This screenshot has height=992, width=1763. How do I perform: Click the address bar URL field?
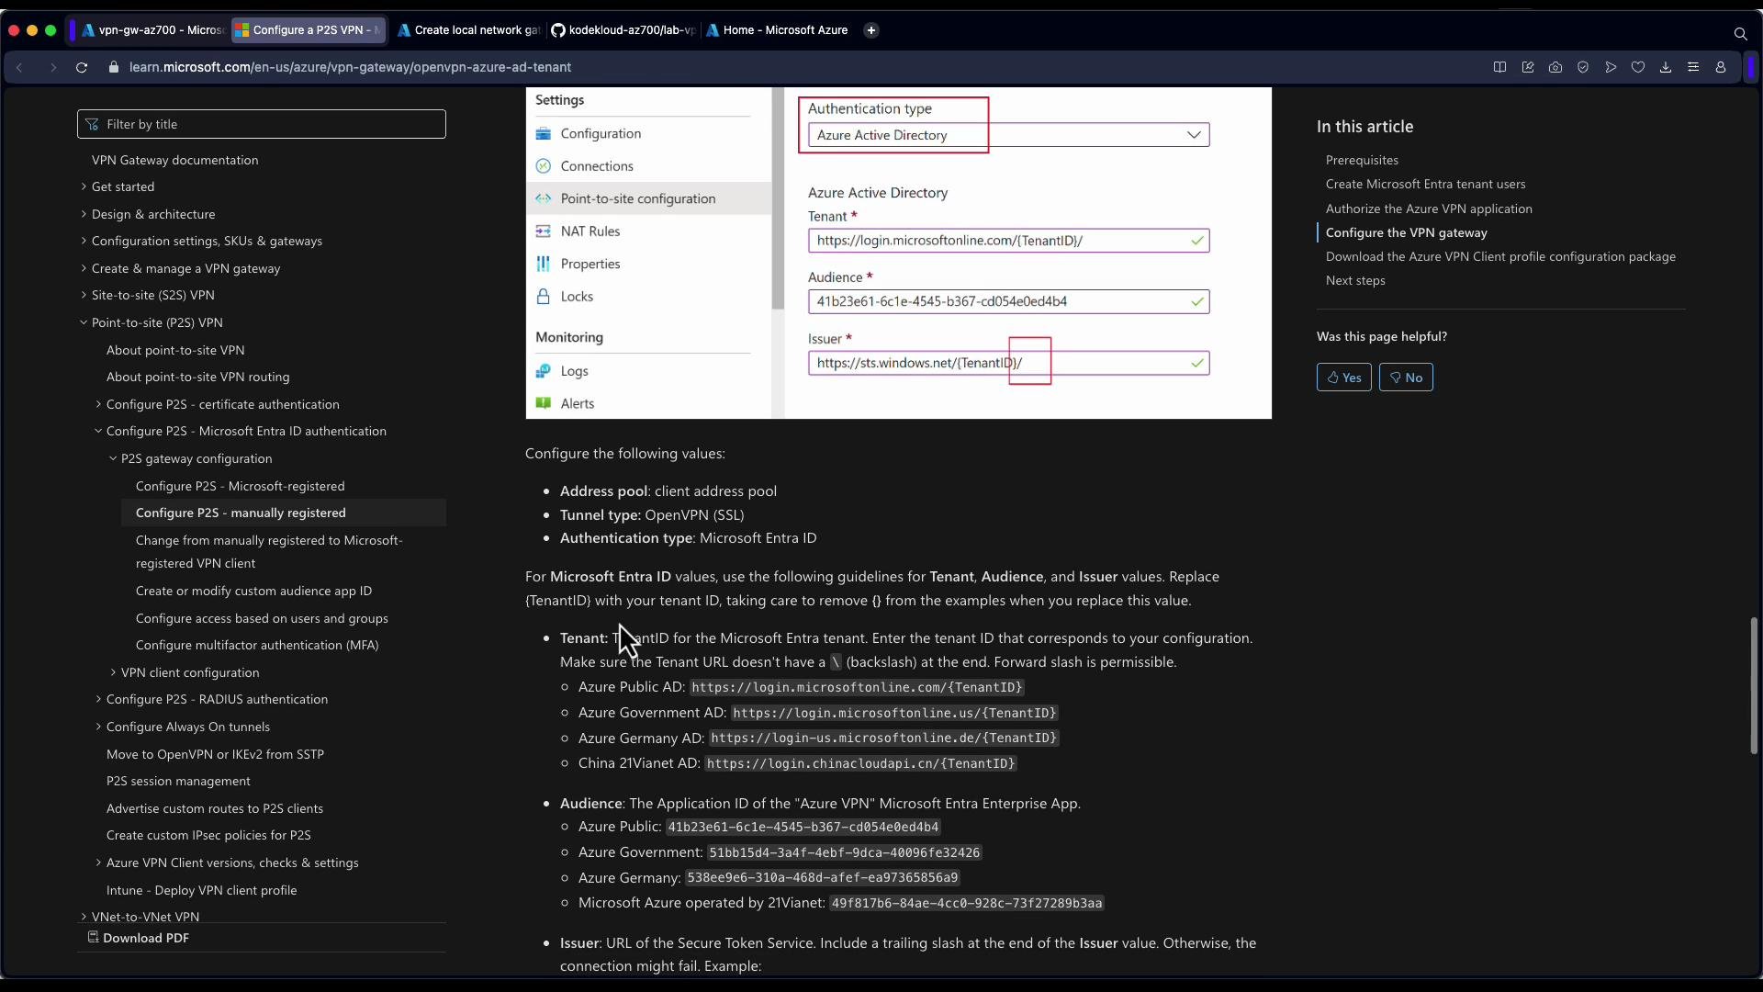pyautogui.click(x=350, y=67)
